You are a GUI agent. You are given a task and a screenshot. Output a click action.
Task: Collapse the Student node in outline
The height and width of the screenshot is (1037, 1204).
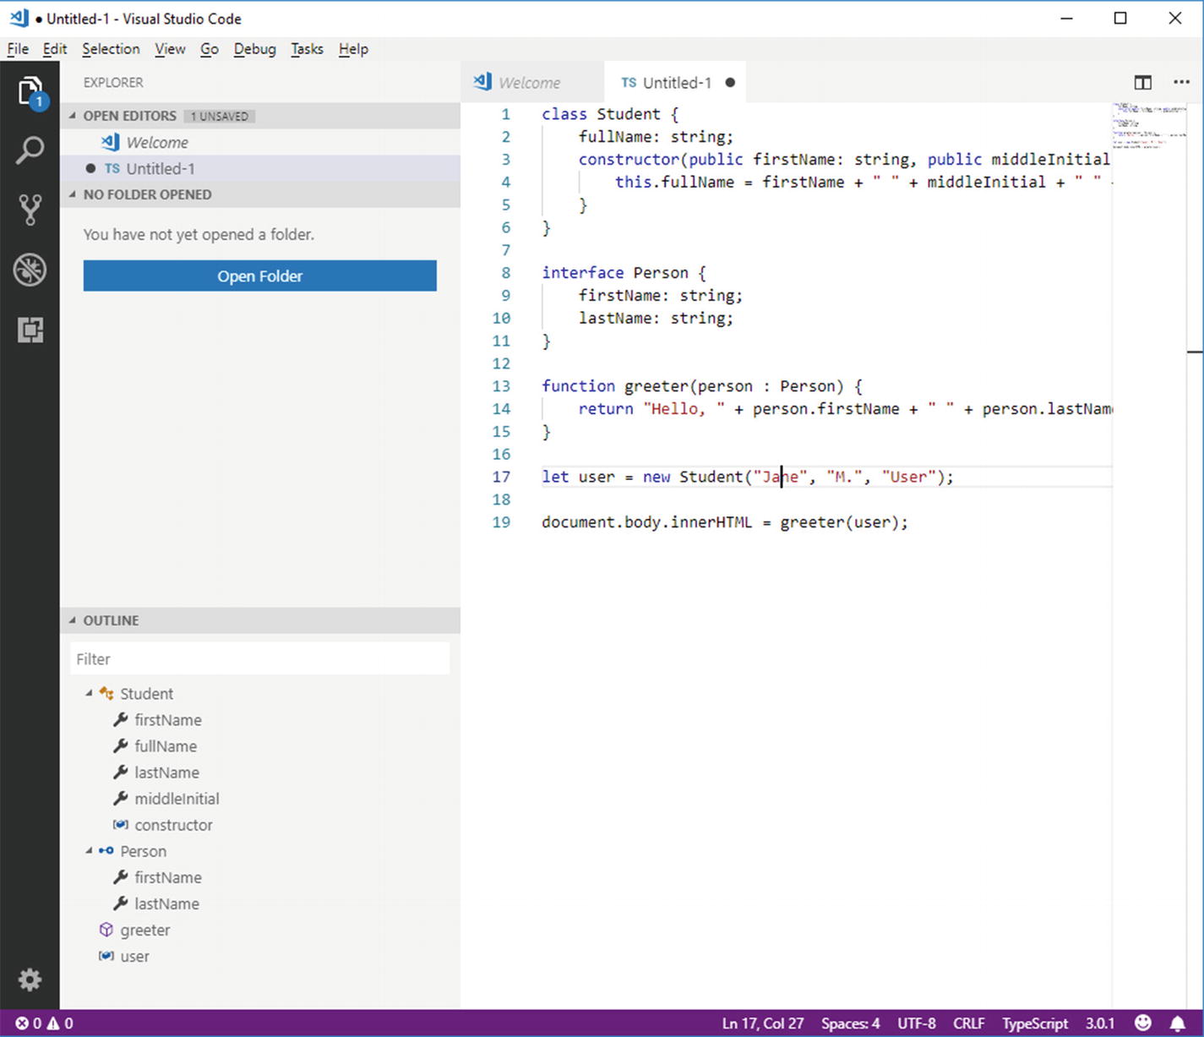click(89, 693)
